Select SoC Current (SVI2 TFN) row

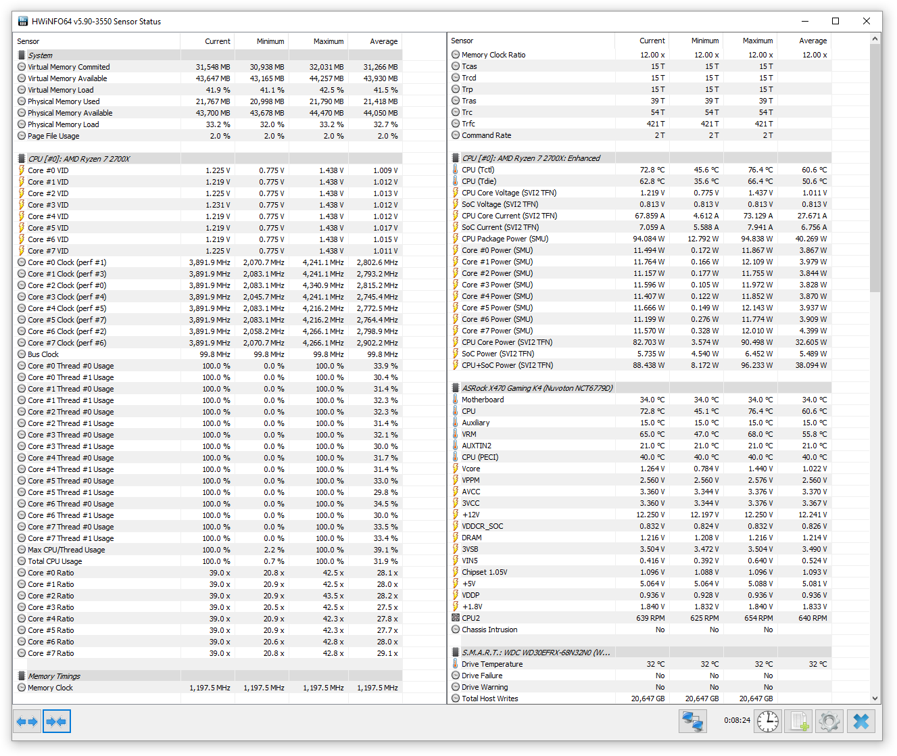click(x=640, y=227)
